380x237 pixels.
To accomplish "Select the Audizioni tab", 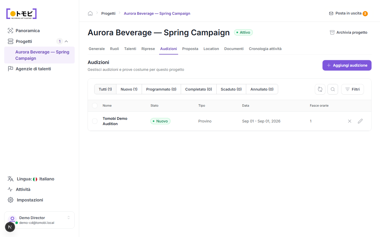I will 169,49.
